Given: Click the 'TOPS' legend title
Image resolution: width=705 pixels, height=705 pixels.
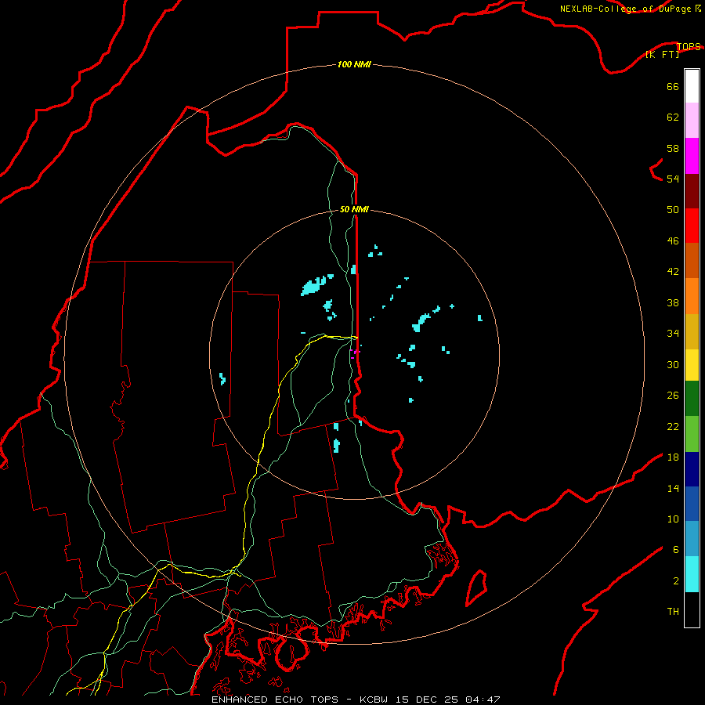Looking at the screenshot, I should 689,46.
